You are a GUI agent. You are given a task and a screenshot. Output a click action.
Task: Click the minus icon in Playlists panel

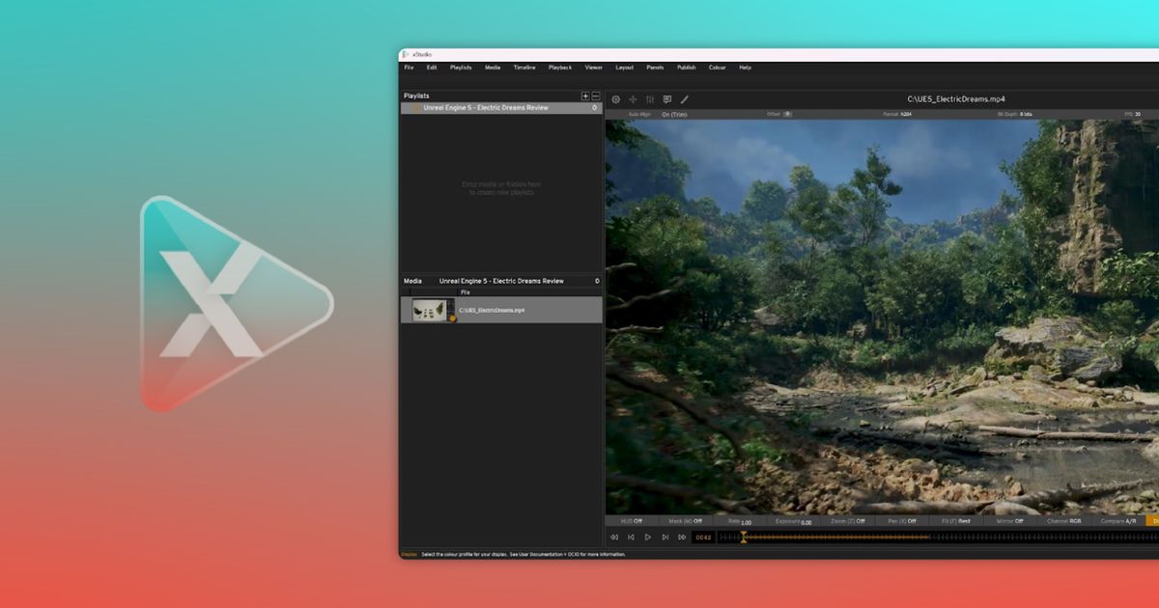[x=596, y=97]
